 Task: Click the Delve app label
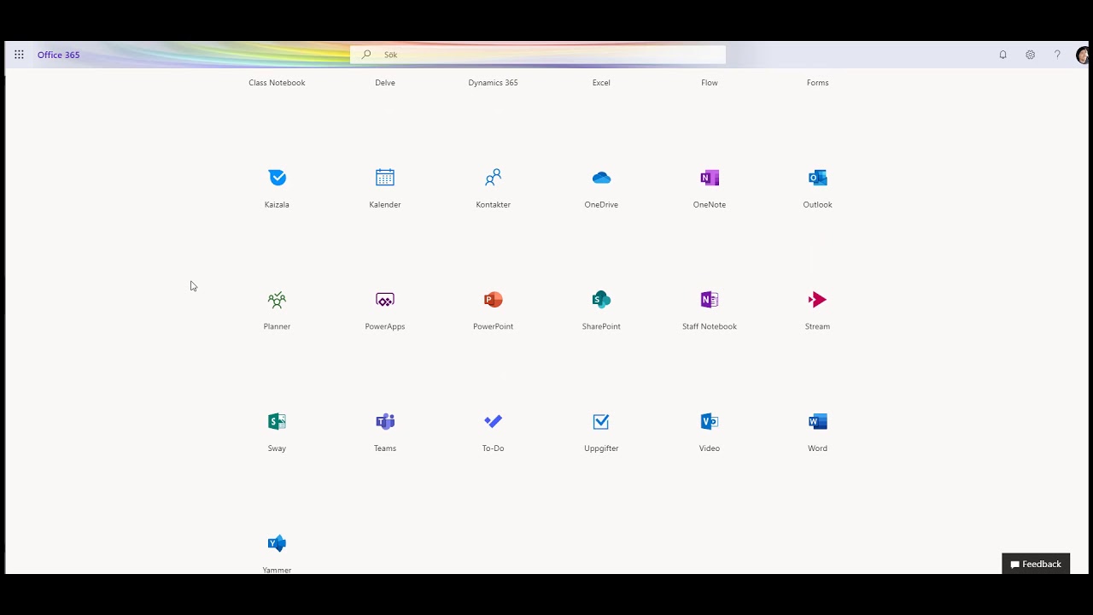pyautogui.click(x=385, y=83)
